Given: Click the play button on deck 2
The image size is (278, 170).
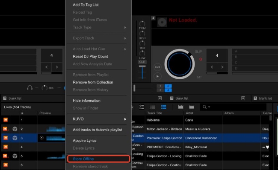Looking at the screenshot, I should [157, 76].
